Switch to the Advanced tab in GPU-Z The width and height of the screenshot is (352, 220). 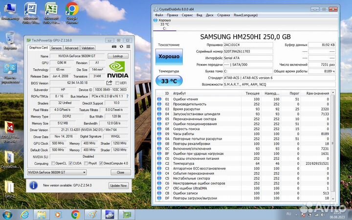pyautogui.click(x=71, y=48)
